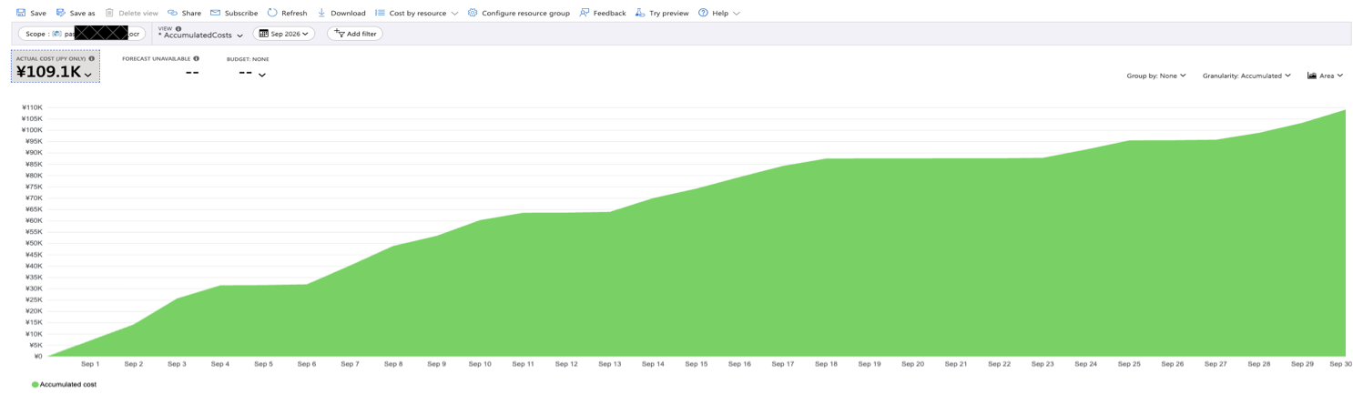Save the current cost view

tap(32, 13)
